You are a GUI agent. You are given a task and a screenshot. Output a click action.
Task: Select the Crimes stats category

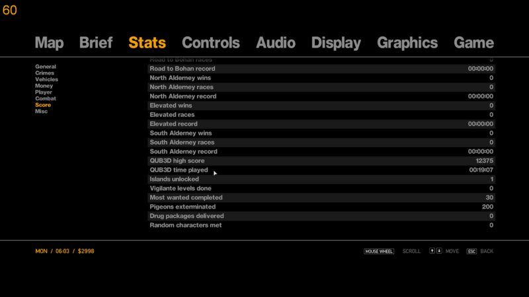(44, 73)
